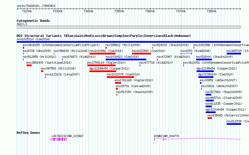The width and height of the screenshot is (249, 155).
Task: Click the 73200k ruler tick label
Action: click(x=27, y=11)
